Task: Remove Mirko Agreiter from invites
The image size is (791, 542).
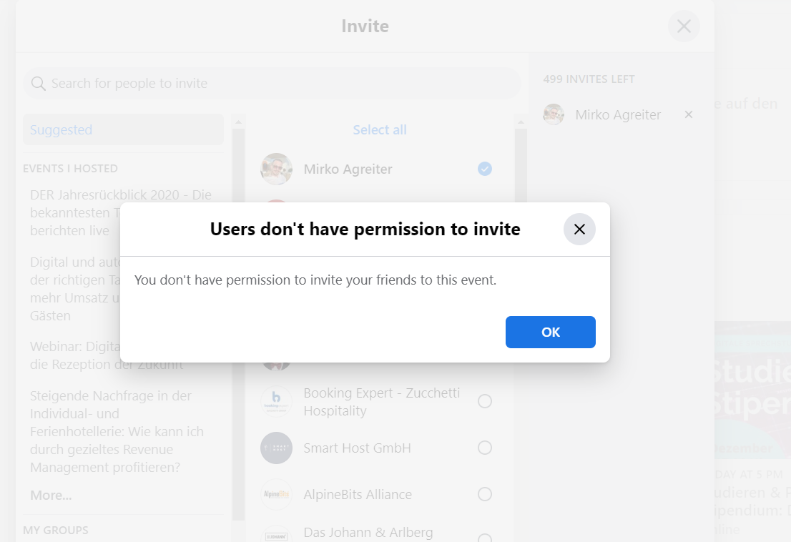Action: [689, 114]
